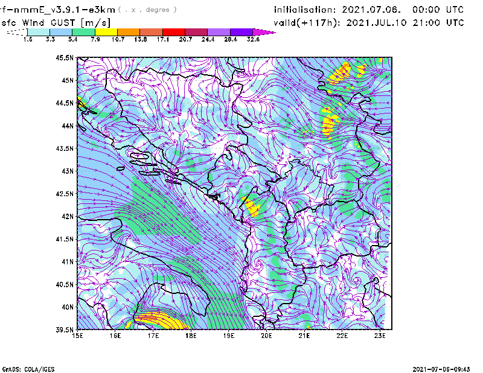Click the 40N latitude label
483x373 pixels.
[x=68, y=307]
